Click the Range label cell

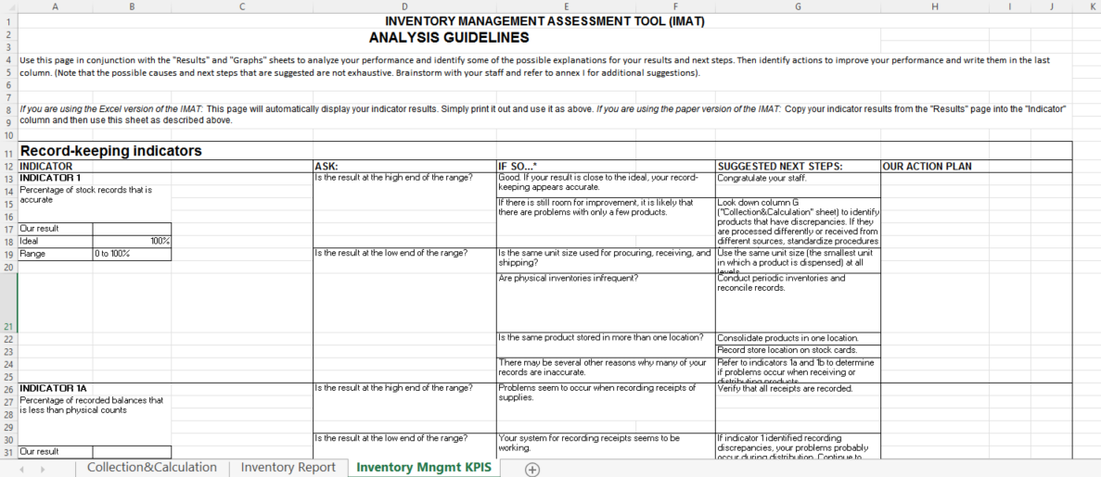(56, 254)
